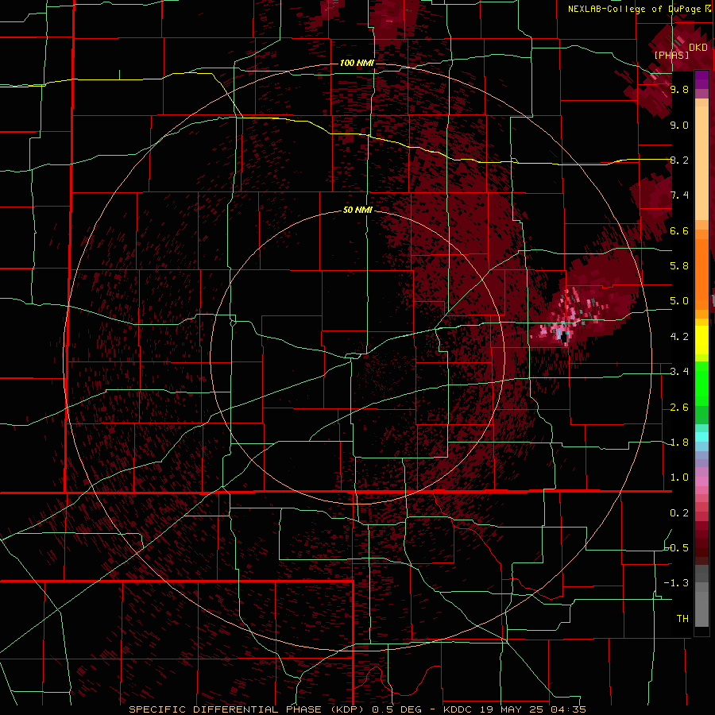Pick the yellow segment of the color bar
The image size is (715, 715).
coord(701,340)
